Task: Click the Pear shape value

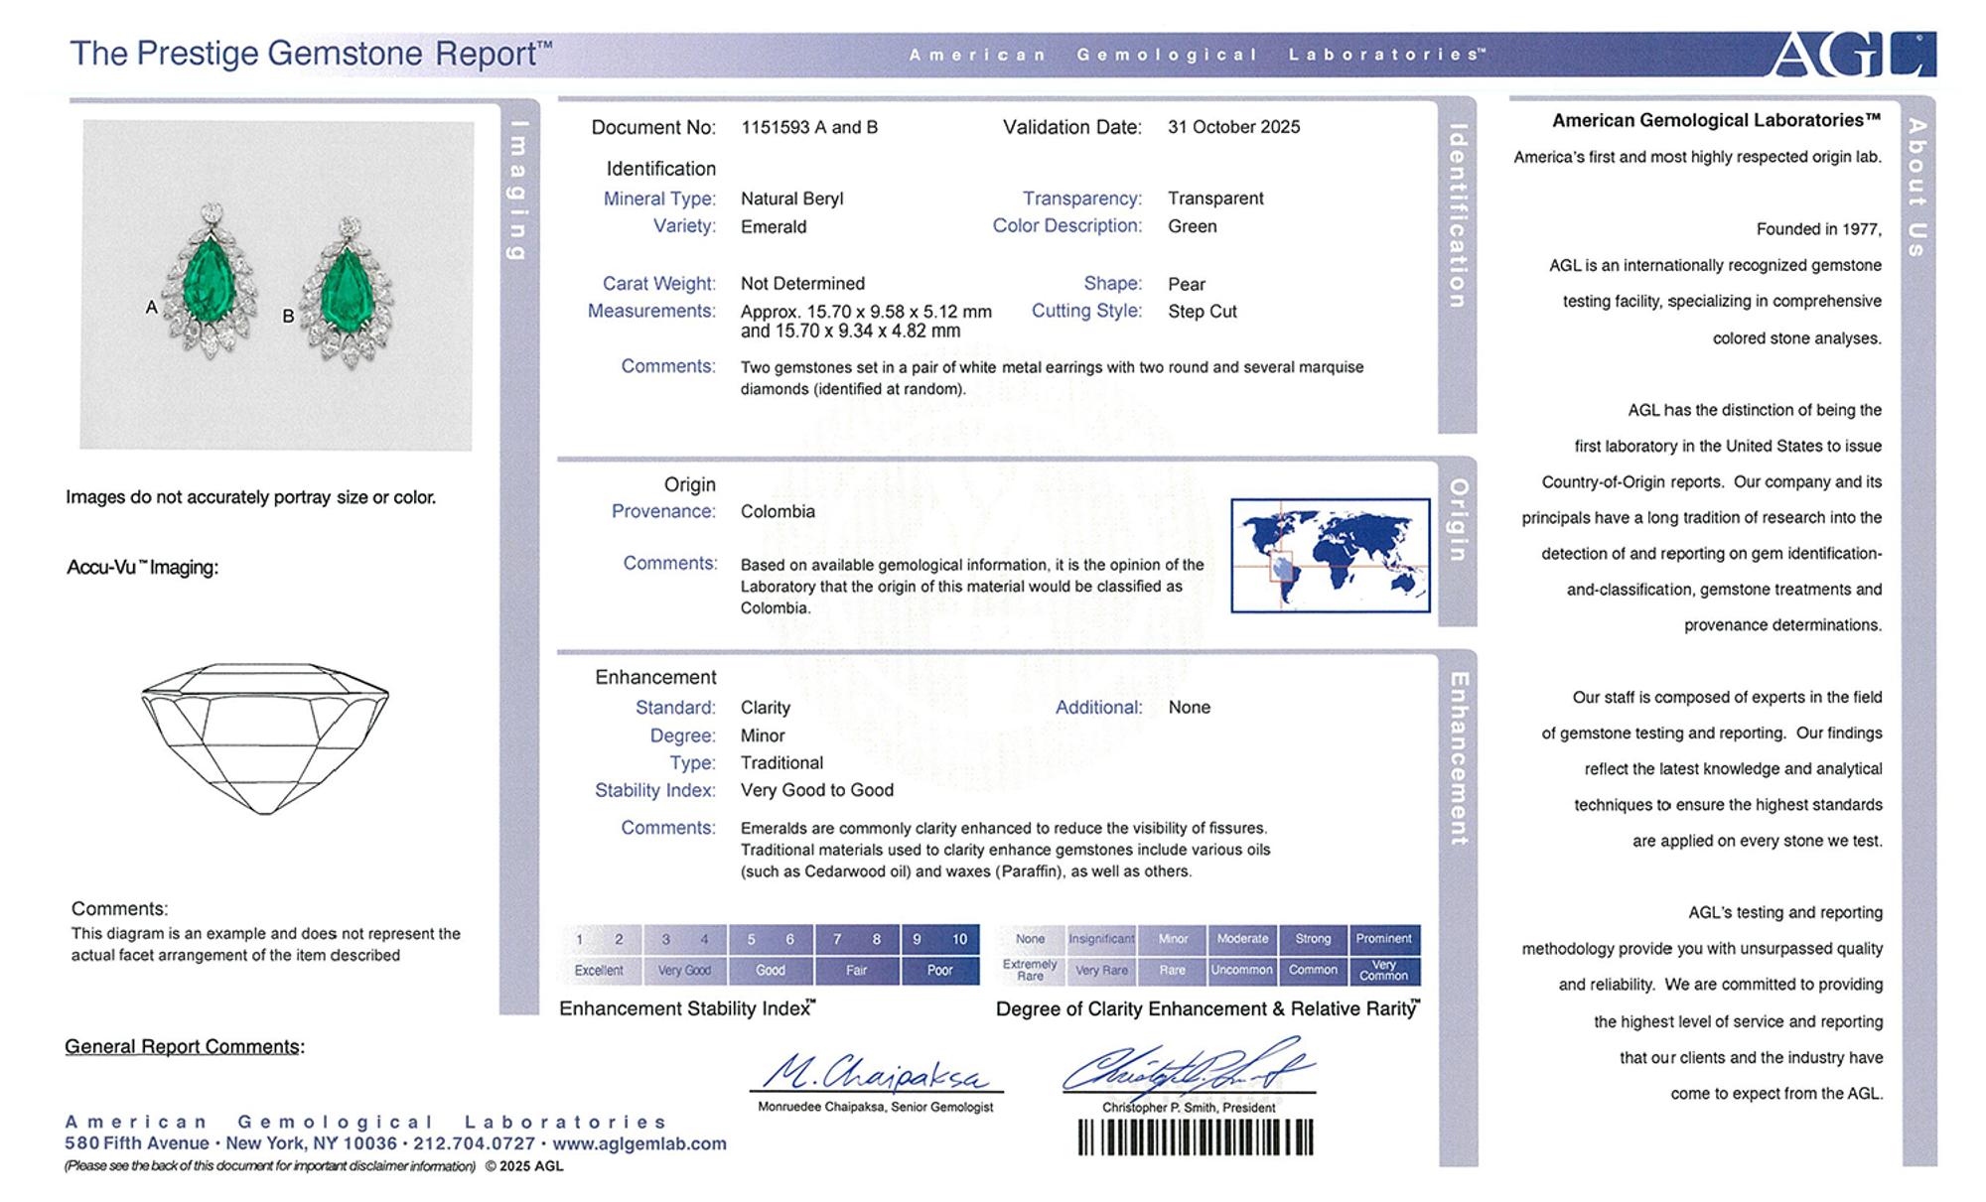Action: [1187, 285]
